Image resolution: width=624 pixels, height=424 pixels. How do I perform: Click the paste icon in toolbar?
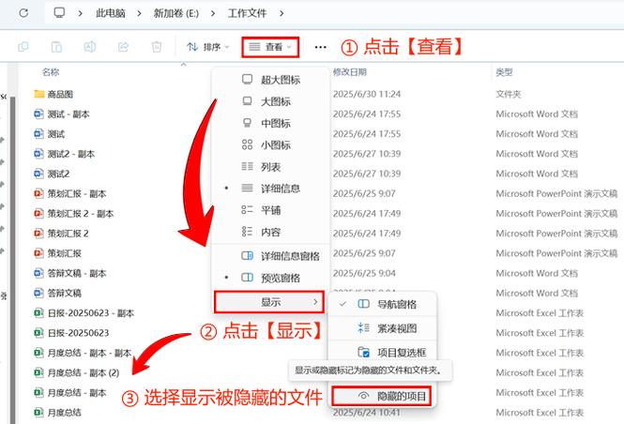pyautogui.click(x=56, y=47)
